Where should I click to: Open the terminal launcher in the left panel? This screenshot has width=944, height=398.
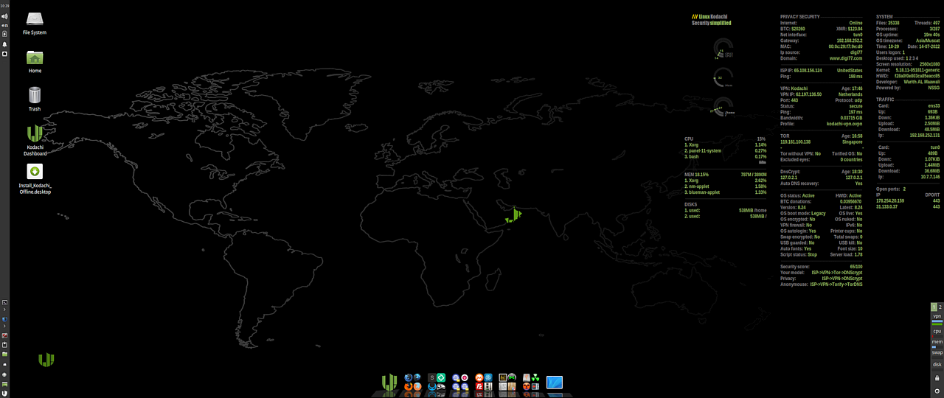pyautogui.click(x=4, y=303)
